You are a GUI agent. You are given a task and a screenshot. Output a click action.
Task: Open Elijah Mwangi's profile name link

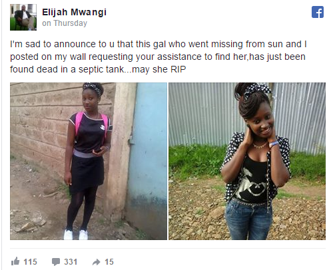pyautogui.click(x=74, y=12)
